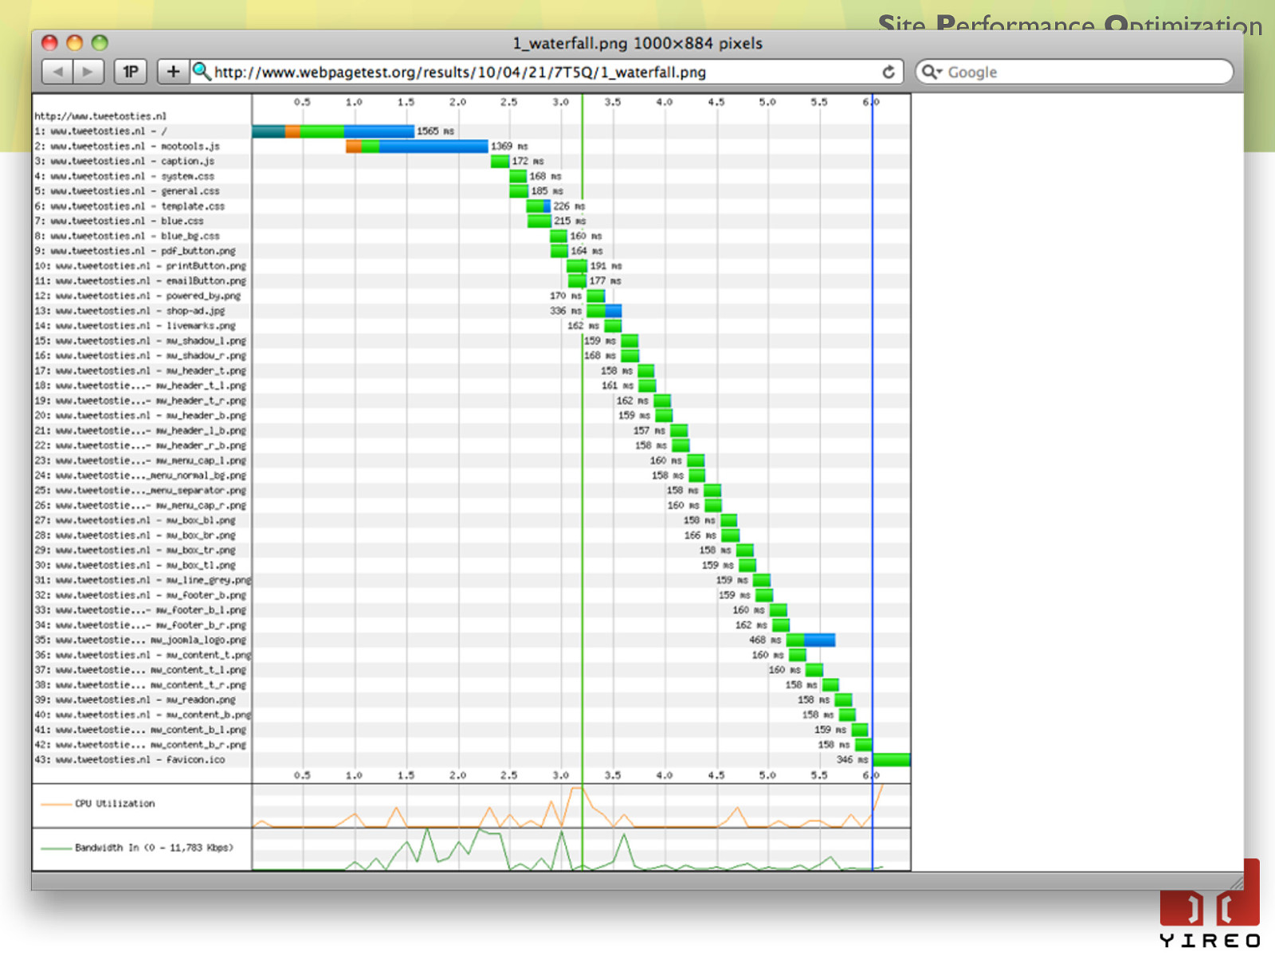Select mw_header_t.png request label

pyautogui.click(x=140, y=370)
